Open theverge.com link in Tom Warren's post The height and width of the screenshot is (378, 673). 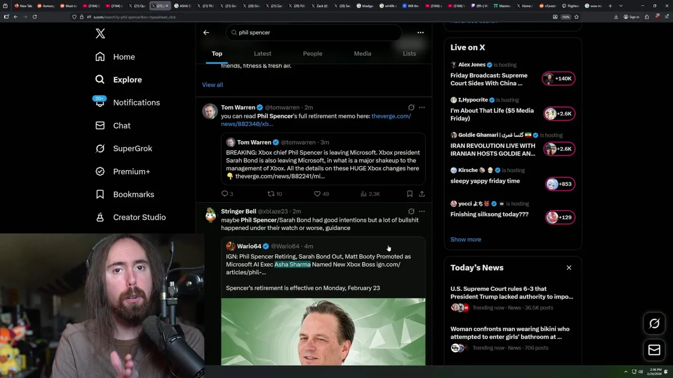(x=316, y=120)
